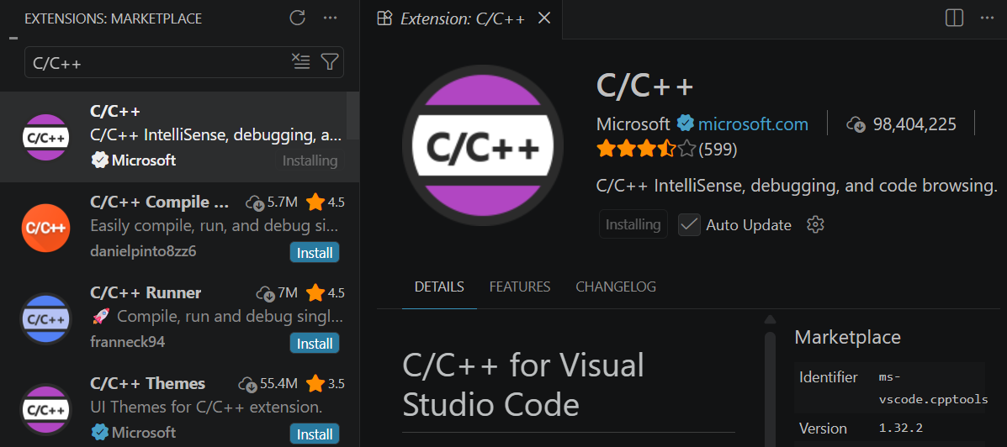Open Extensions view more actions menu
Image resolution: width=1007 pixels, height=447 pixels.
(330, 18)
